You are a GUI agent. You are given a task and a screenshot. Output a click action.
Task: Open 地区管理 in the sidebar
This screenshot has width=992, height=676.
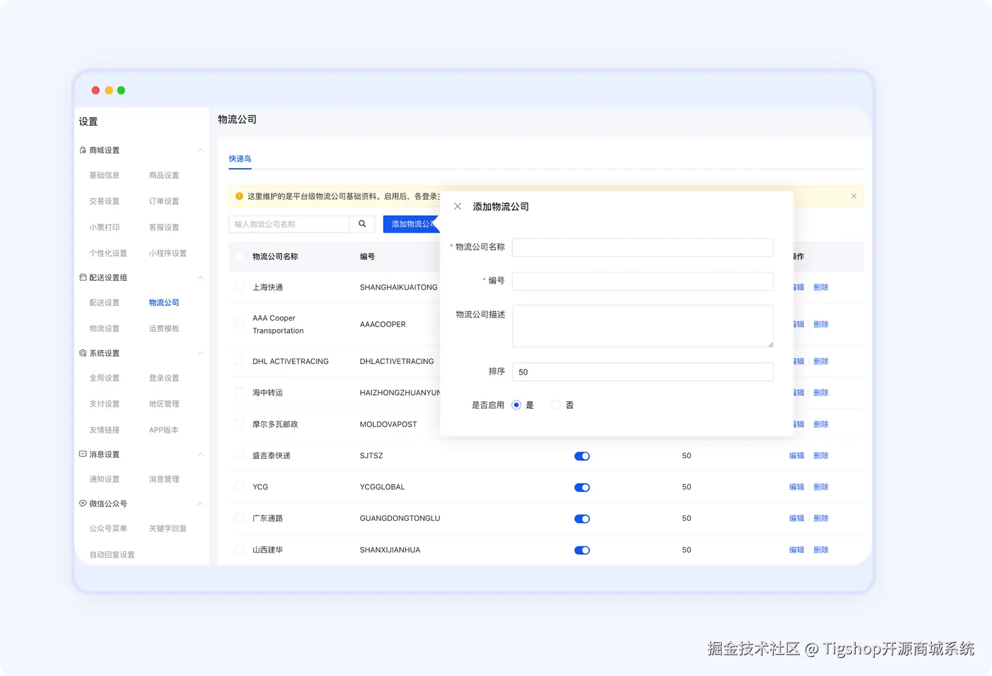tap(164, 404)
